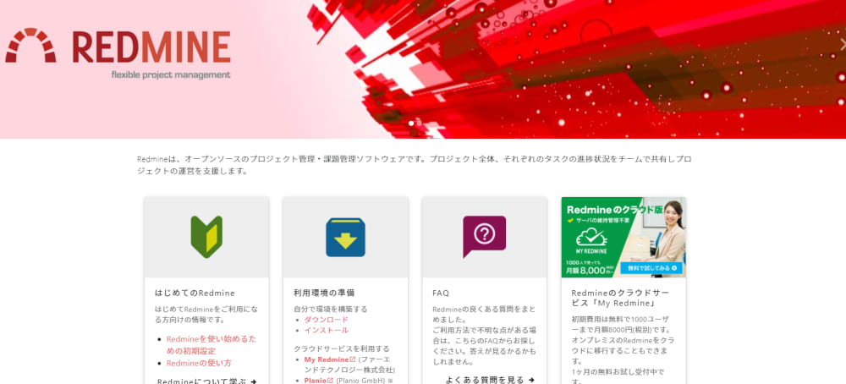Viewport: 846px width, 384px height.
Task: Click the intro paragraph starting Redmineは、オープンソースの
Action: [414, 165]
